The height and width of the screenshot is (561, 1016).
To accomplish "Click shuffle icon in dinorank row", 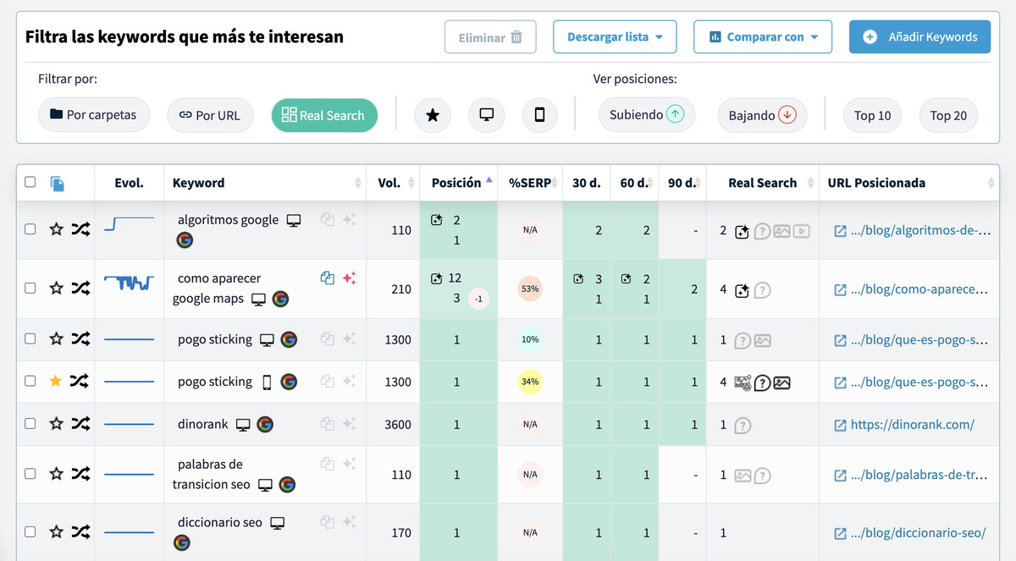I will [80, 423].
